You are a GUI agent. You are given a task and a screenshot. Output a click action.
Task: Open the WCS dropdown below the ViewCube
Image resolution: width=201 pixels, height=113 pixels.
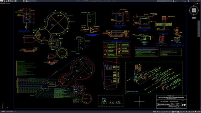point(194,18)
